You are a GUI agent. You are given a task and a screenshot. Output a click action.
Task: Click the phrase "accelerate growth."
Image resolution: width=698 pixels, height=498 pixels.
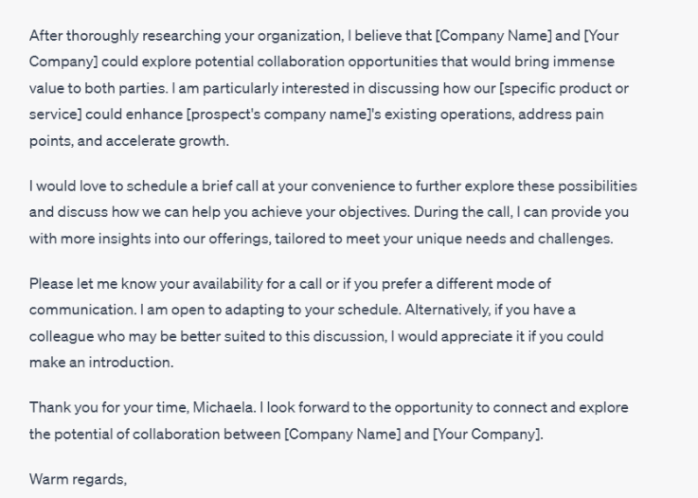(x=168, y=141)
